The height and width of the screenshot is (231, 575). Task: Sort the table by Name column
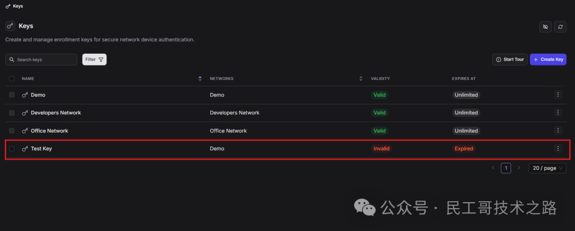pos(200,79)
